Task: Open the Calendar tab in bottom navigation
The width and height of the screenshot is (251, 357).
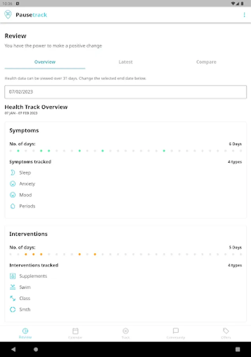Action: [75, 333]
